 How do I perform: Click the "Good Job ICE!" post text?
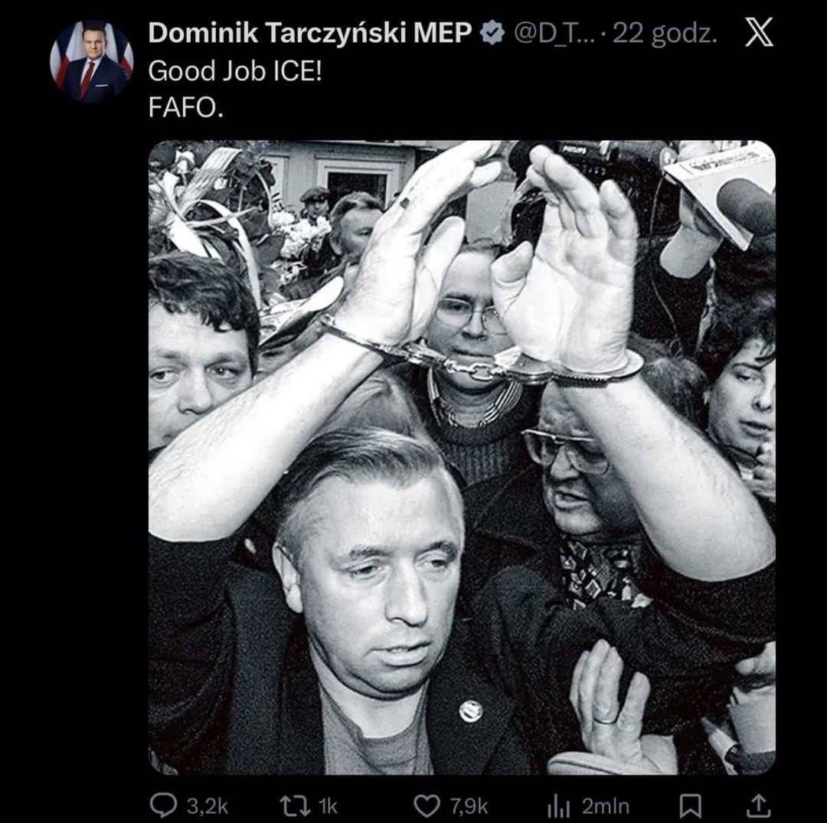pos(235,70)
